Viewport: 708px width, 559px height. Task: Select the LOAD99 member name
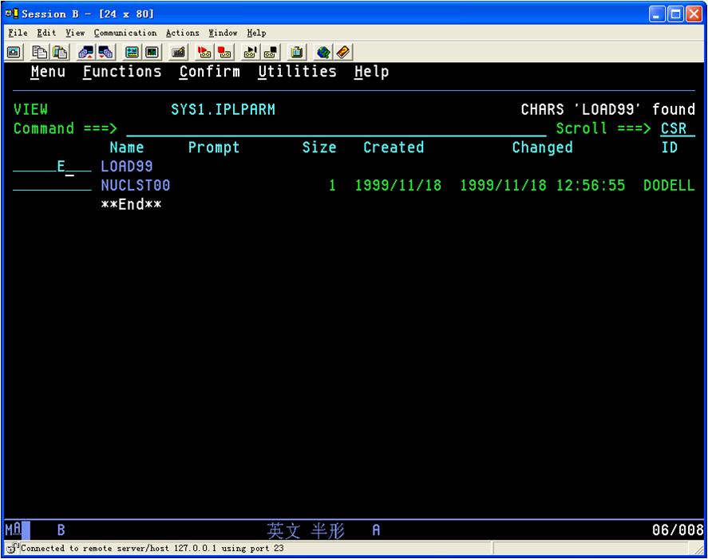[127, 167]
